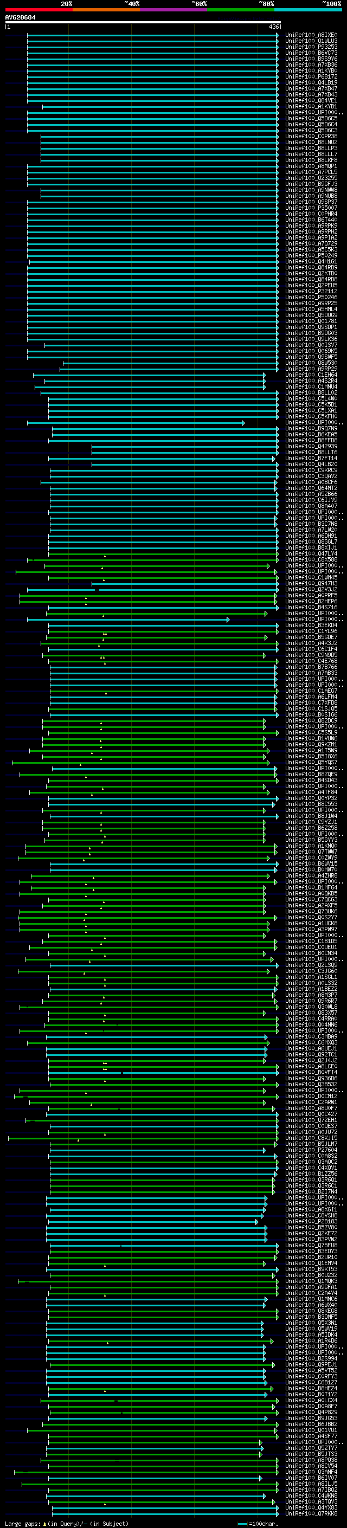The image size is (347, 1528).
Task: Select the UniRef100_B5GDE7 label
Action: pos(311,637)
